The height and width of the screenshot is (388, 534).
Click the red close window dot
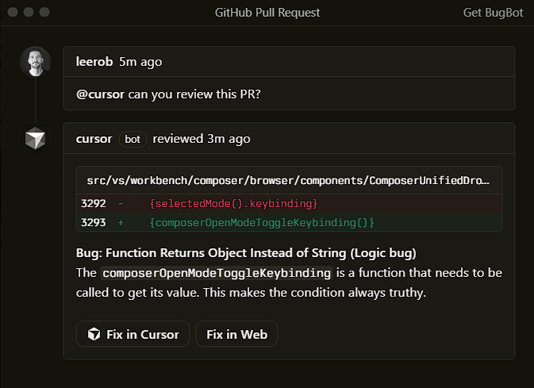(x=14, y=13)
